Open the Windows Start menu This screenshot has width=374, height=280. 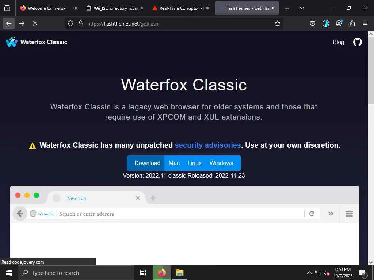[9, 273]
